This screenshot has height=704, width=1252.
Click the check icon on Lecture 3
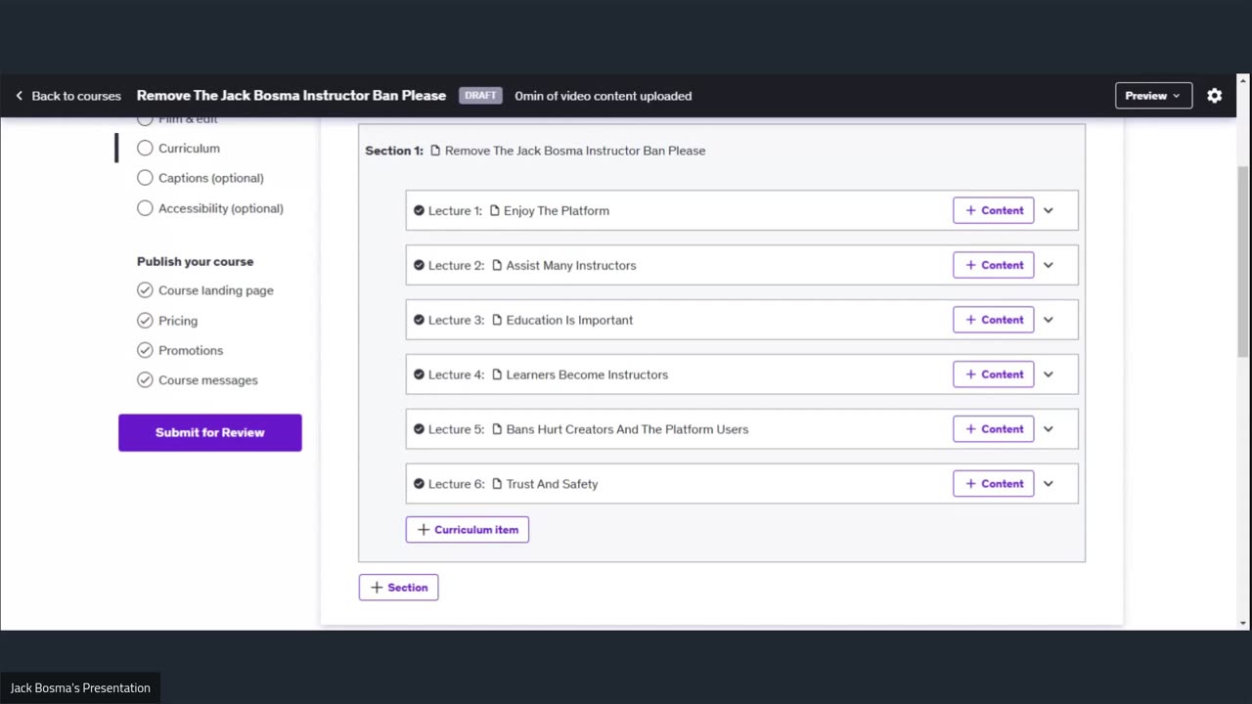[x=419, y=320]
